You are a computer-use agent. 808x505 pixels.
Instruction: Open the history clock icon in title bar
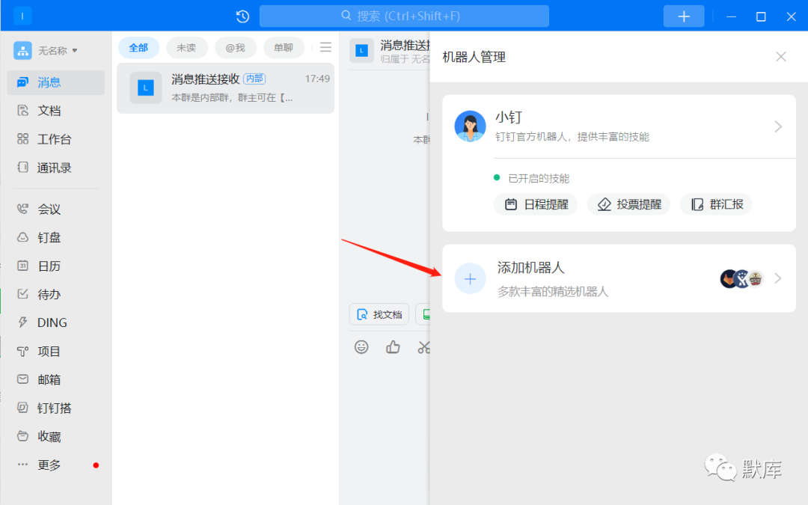click(242, 16)
